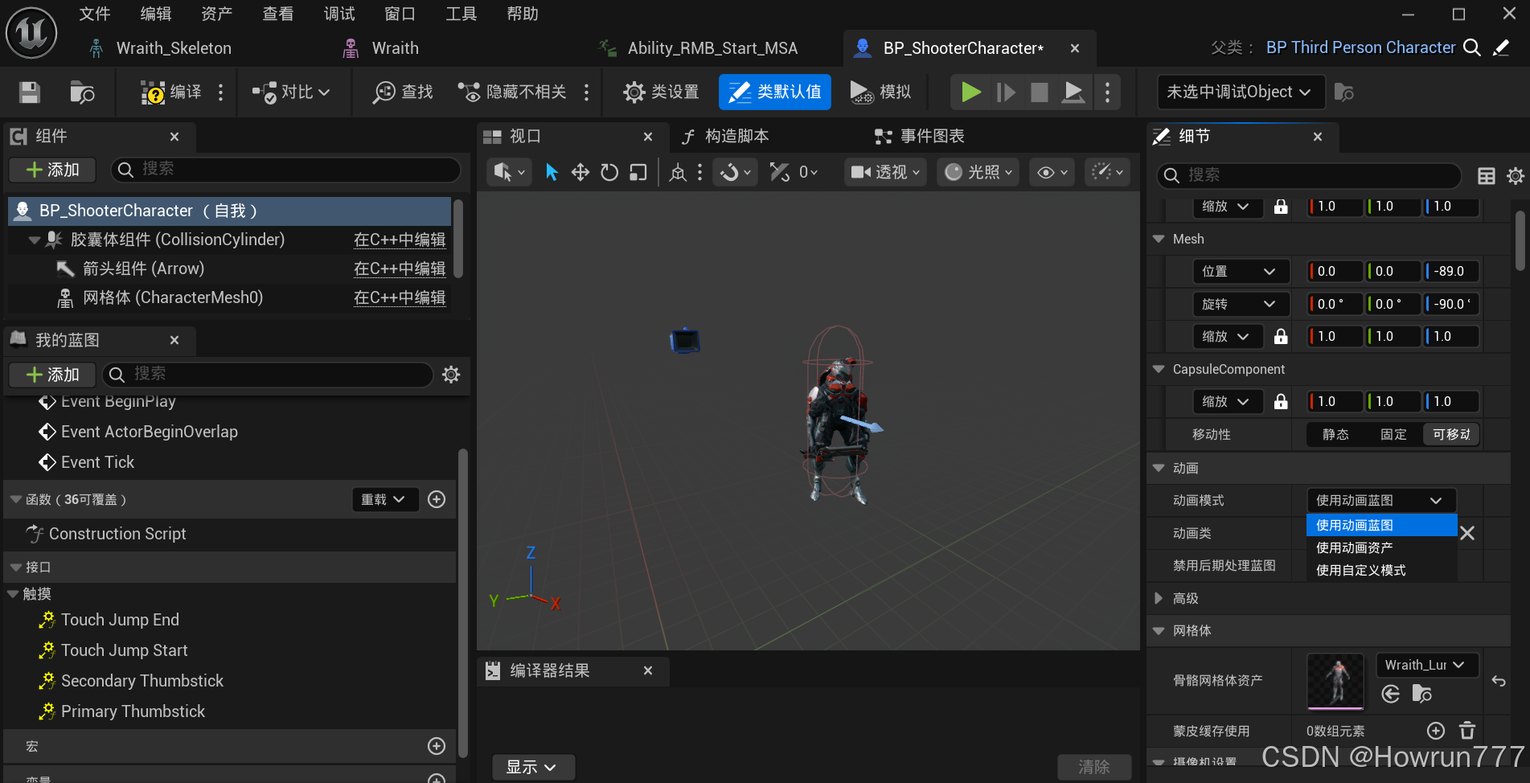Open BP Third Person Character parent link
1530x783 pixels.
[x=1360, y=47]
